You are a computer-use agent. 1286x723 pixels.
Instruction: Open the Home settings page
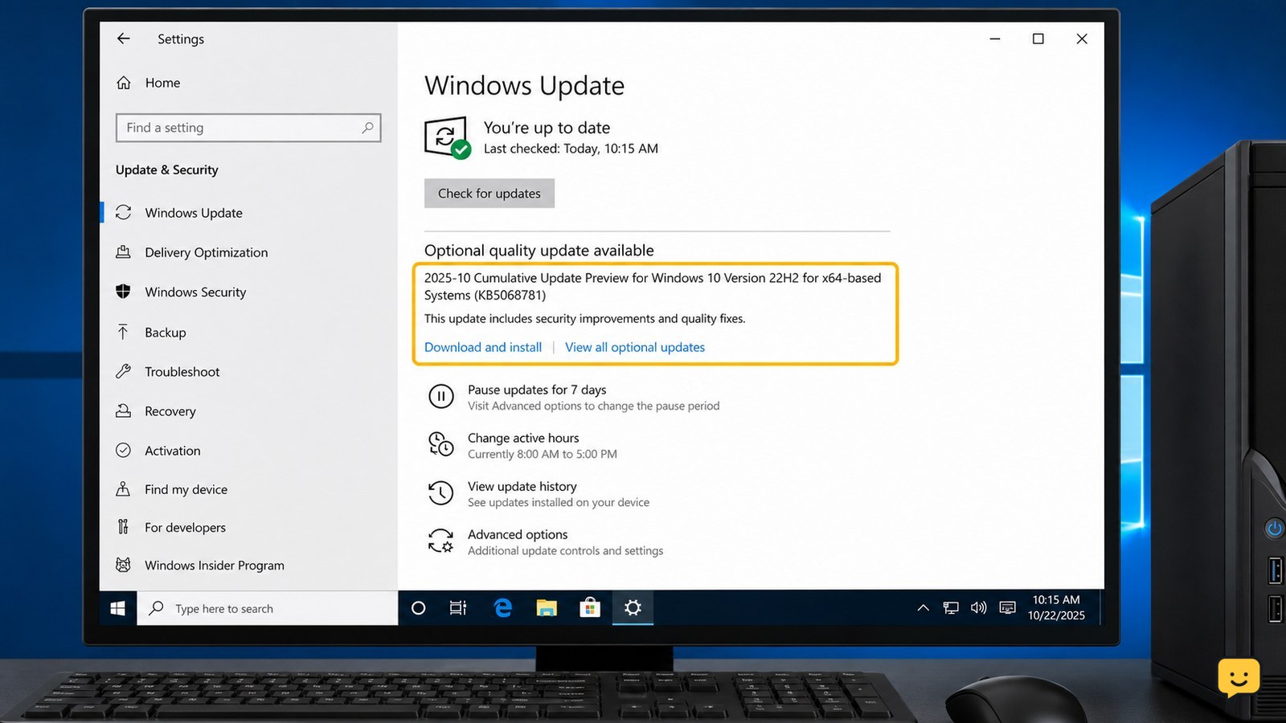click(162, 83)
